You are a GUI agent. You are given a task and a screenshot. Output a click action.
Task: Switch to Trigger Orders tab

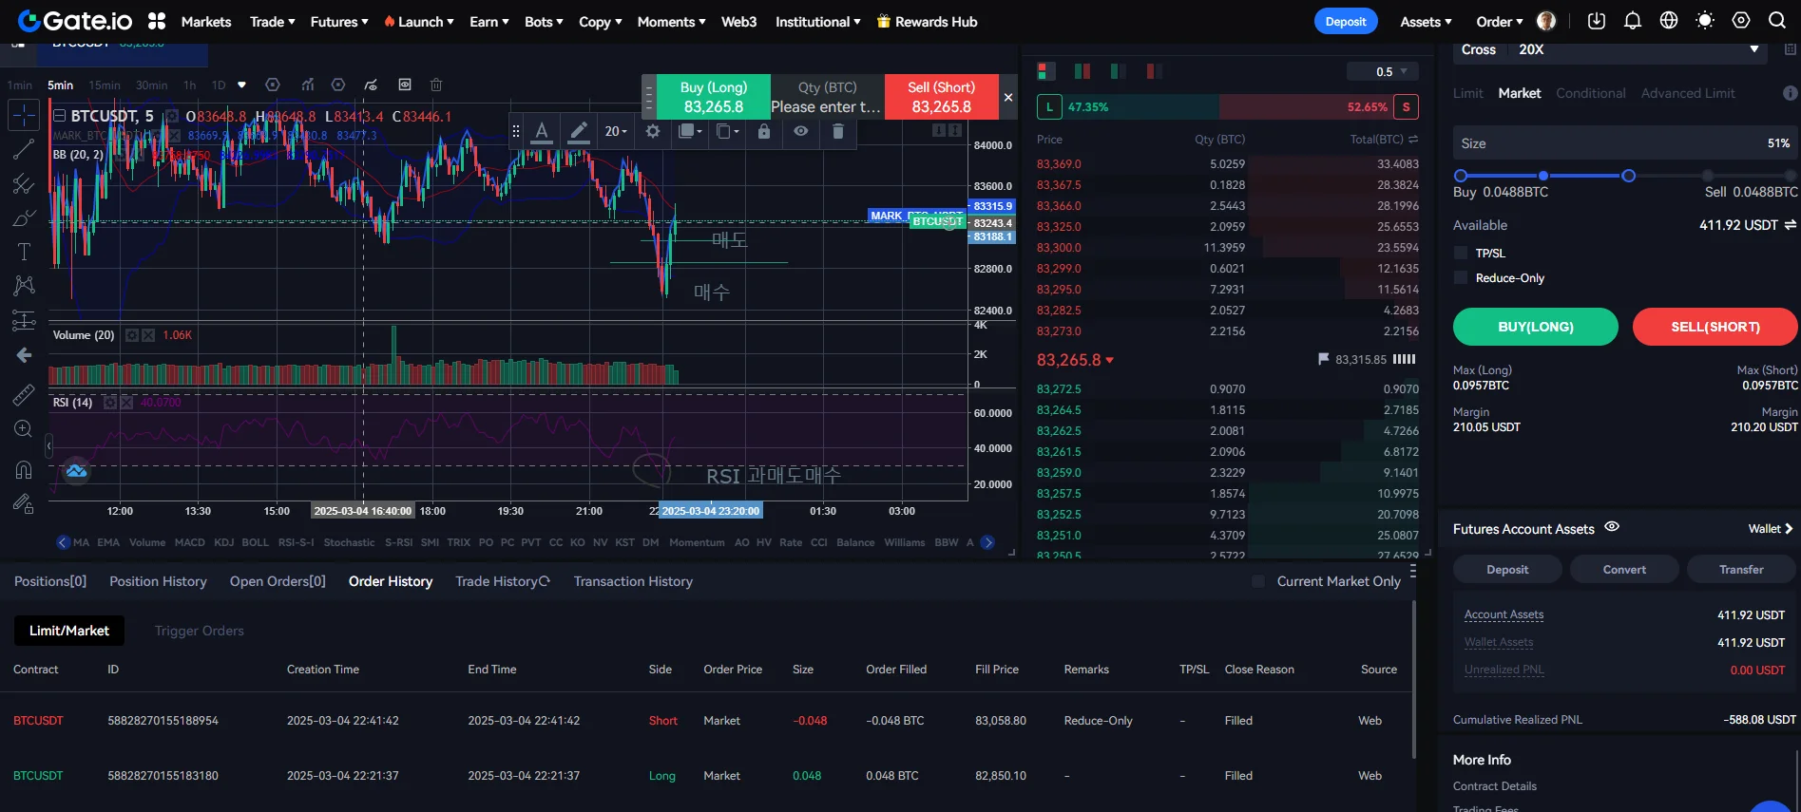(x=200, y=631)
